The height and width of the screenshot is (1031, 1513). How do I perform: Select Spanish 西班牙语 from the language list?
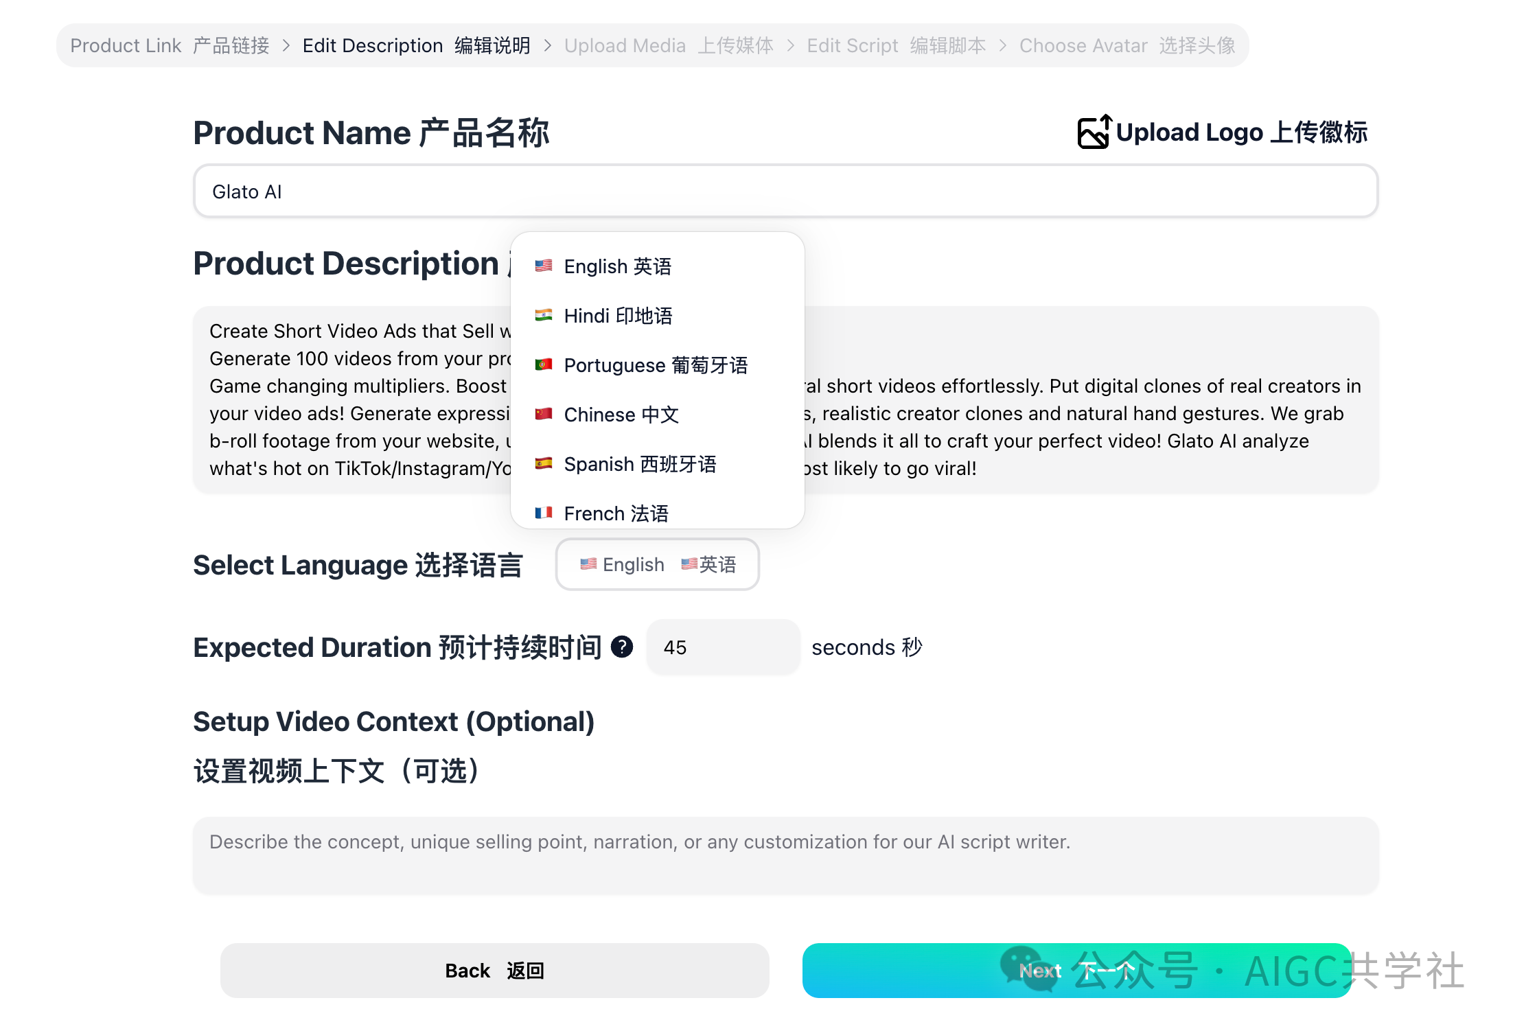(640, 464)
